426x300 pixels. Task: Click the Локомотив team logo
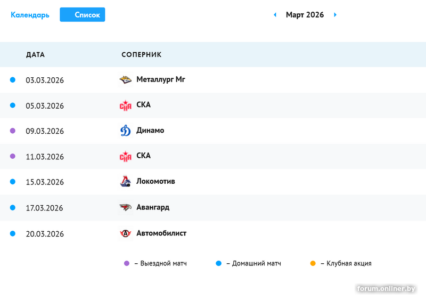click(125, 182)
